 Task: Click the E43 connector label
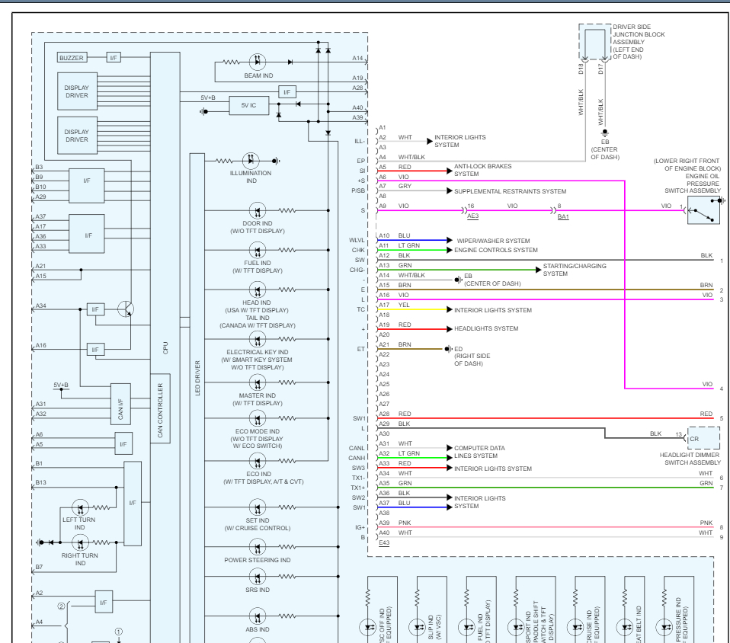pos(384,542)
